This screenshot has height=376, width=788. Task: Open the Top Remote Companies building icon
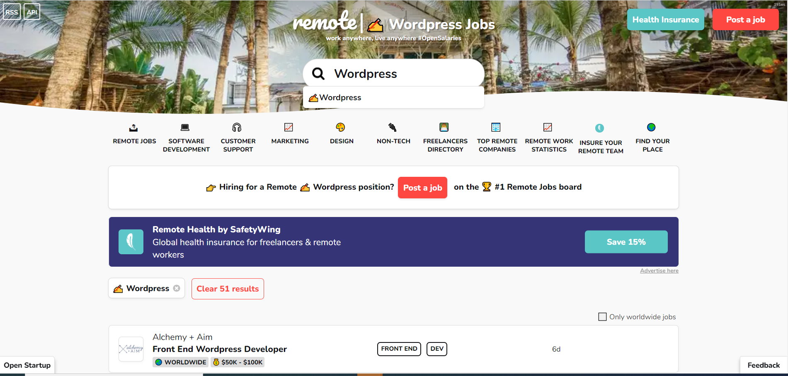pyautogui.click(x=496, y=128)
